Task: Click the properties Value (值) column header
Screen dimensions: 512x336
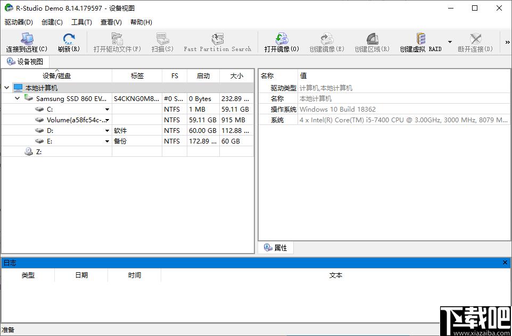Action: click(x=404, y=75)
